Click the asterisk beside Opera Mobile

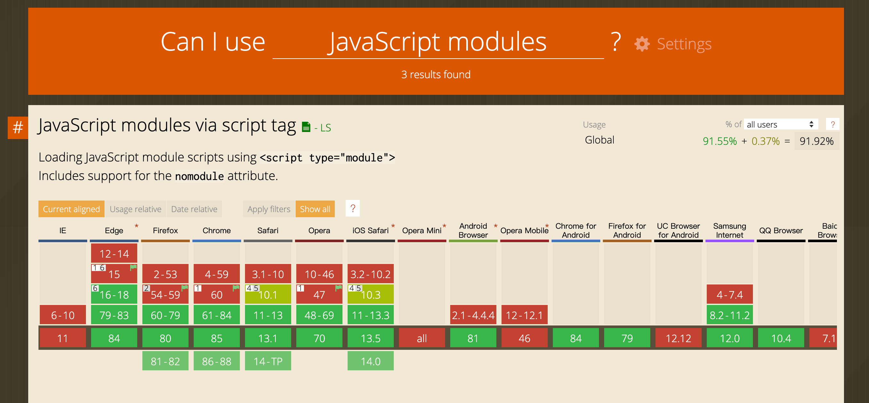[547, 226]
